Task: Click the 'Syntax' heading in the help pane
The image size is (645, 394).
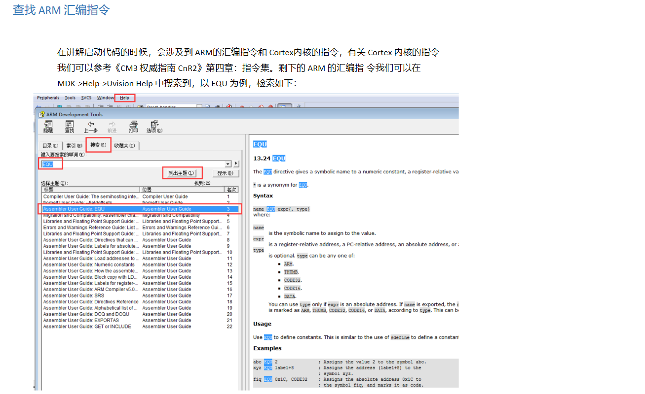Action: [x=263, y=196]
